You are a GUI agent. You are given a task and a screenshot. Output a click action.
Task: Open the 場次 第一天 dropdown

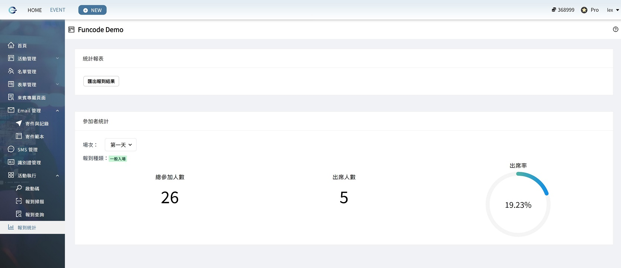click(x=121, y=145)
